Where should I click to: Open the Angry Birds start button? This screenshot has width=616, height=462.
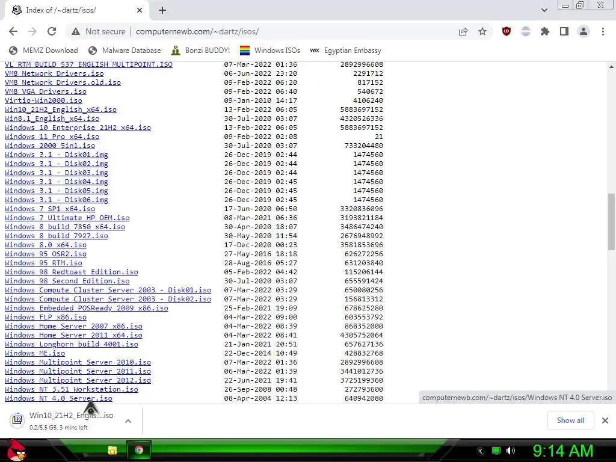pos(16,450)
